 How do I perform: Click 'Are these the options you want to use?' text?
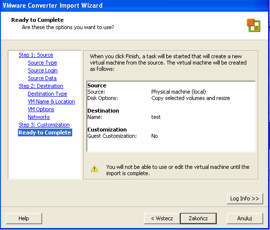[68, 27]
